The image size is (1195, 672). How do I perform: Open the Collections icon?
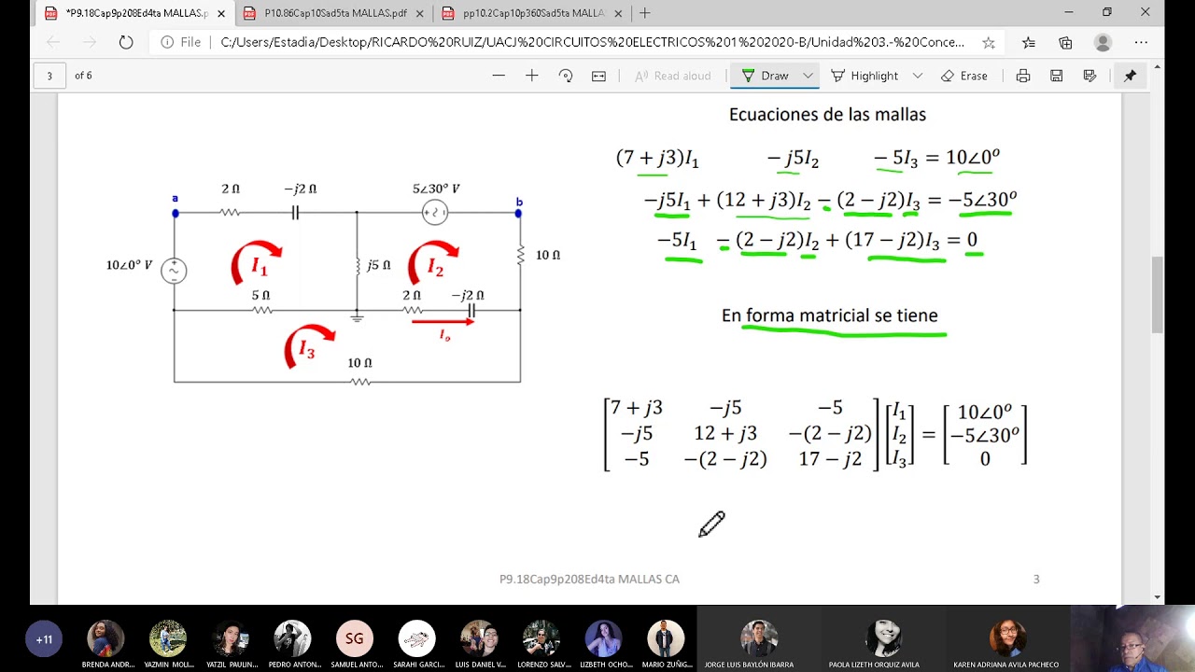pyautogui.click(x=1065, y=42)
